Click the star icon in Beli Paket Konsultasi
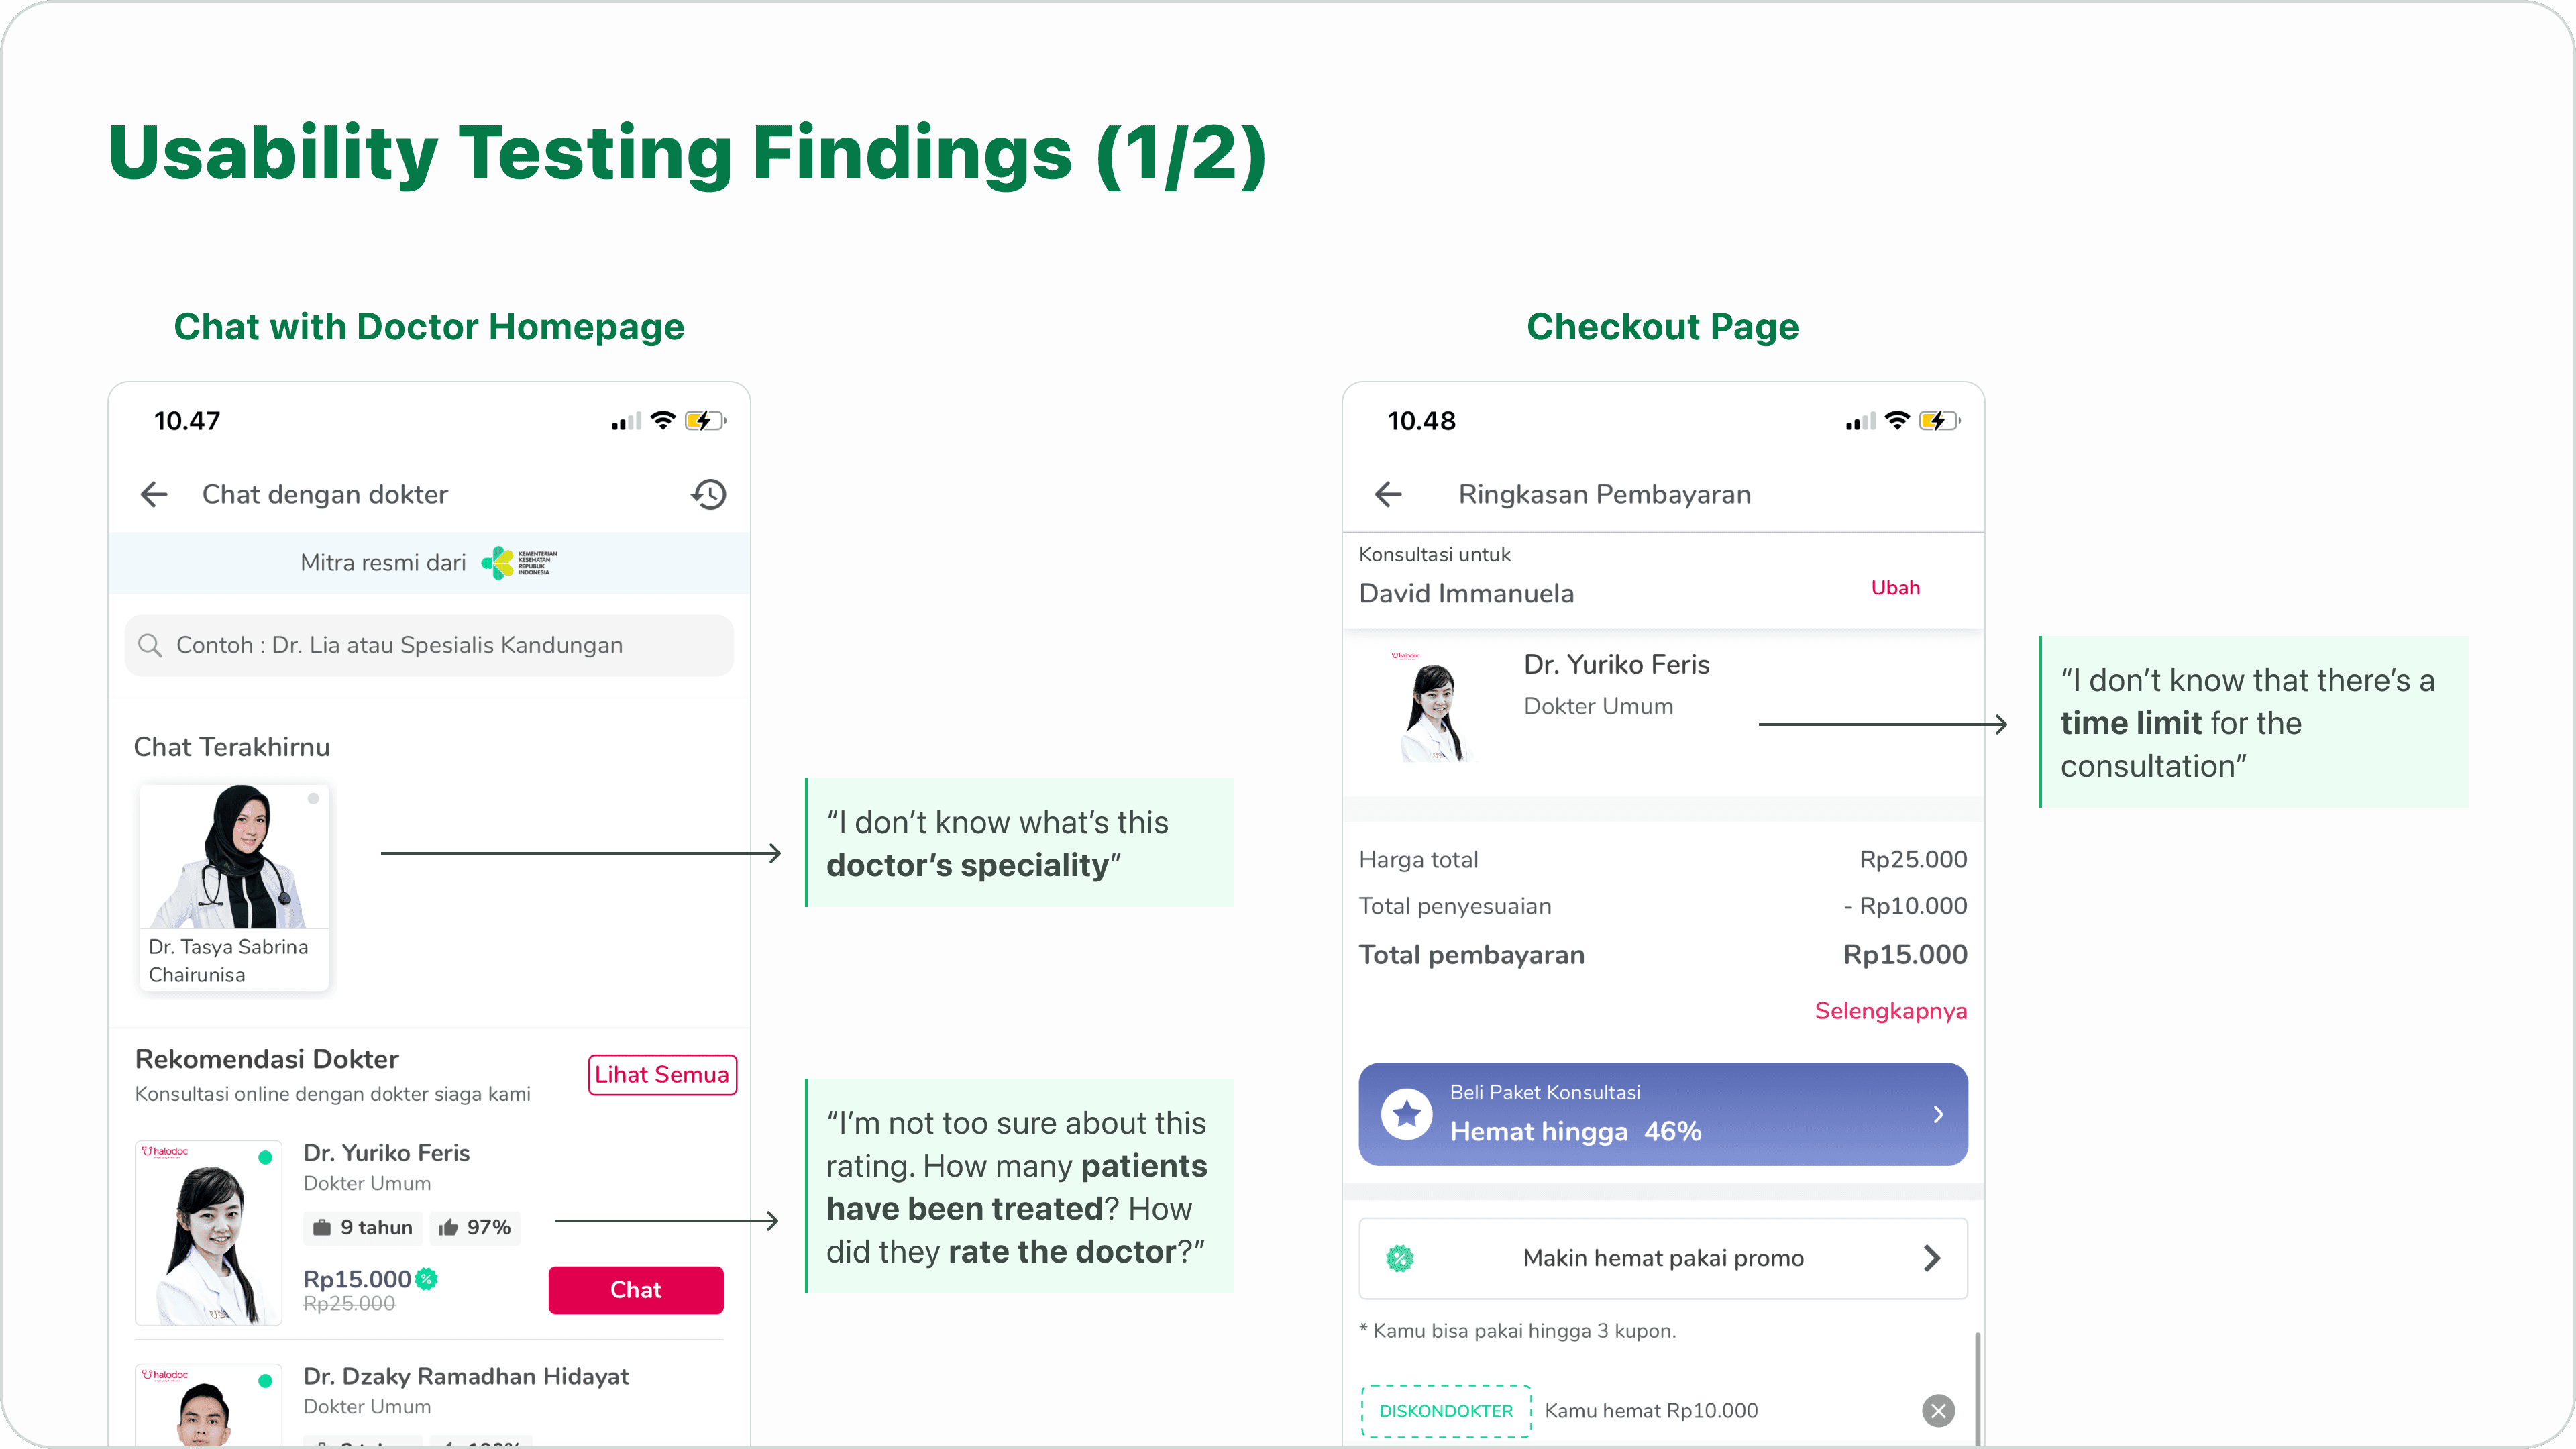This screenshot has width=2576, height=1449. 1406,1113
